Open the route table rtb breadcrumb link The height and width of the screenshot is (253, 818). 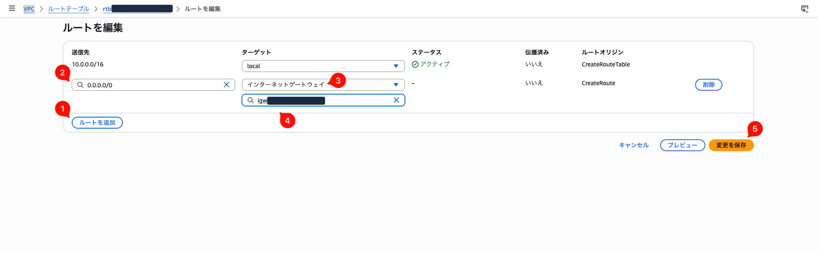(x=137, y=9)
